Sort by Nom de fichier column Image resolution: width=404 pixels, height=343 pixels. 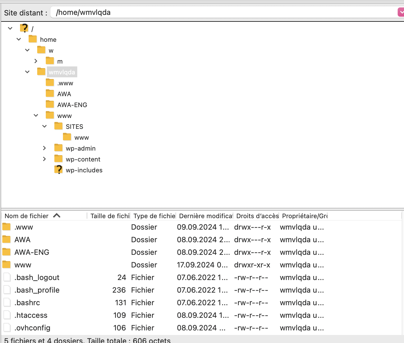click(27, 216)
